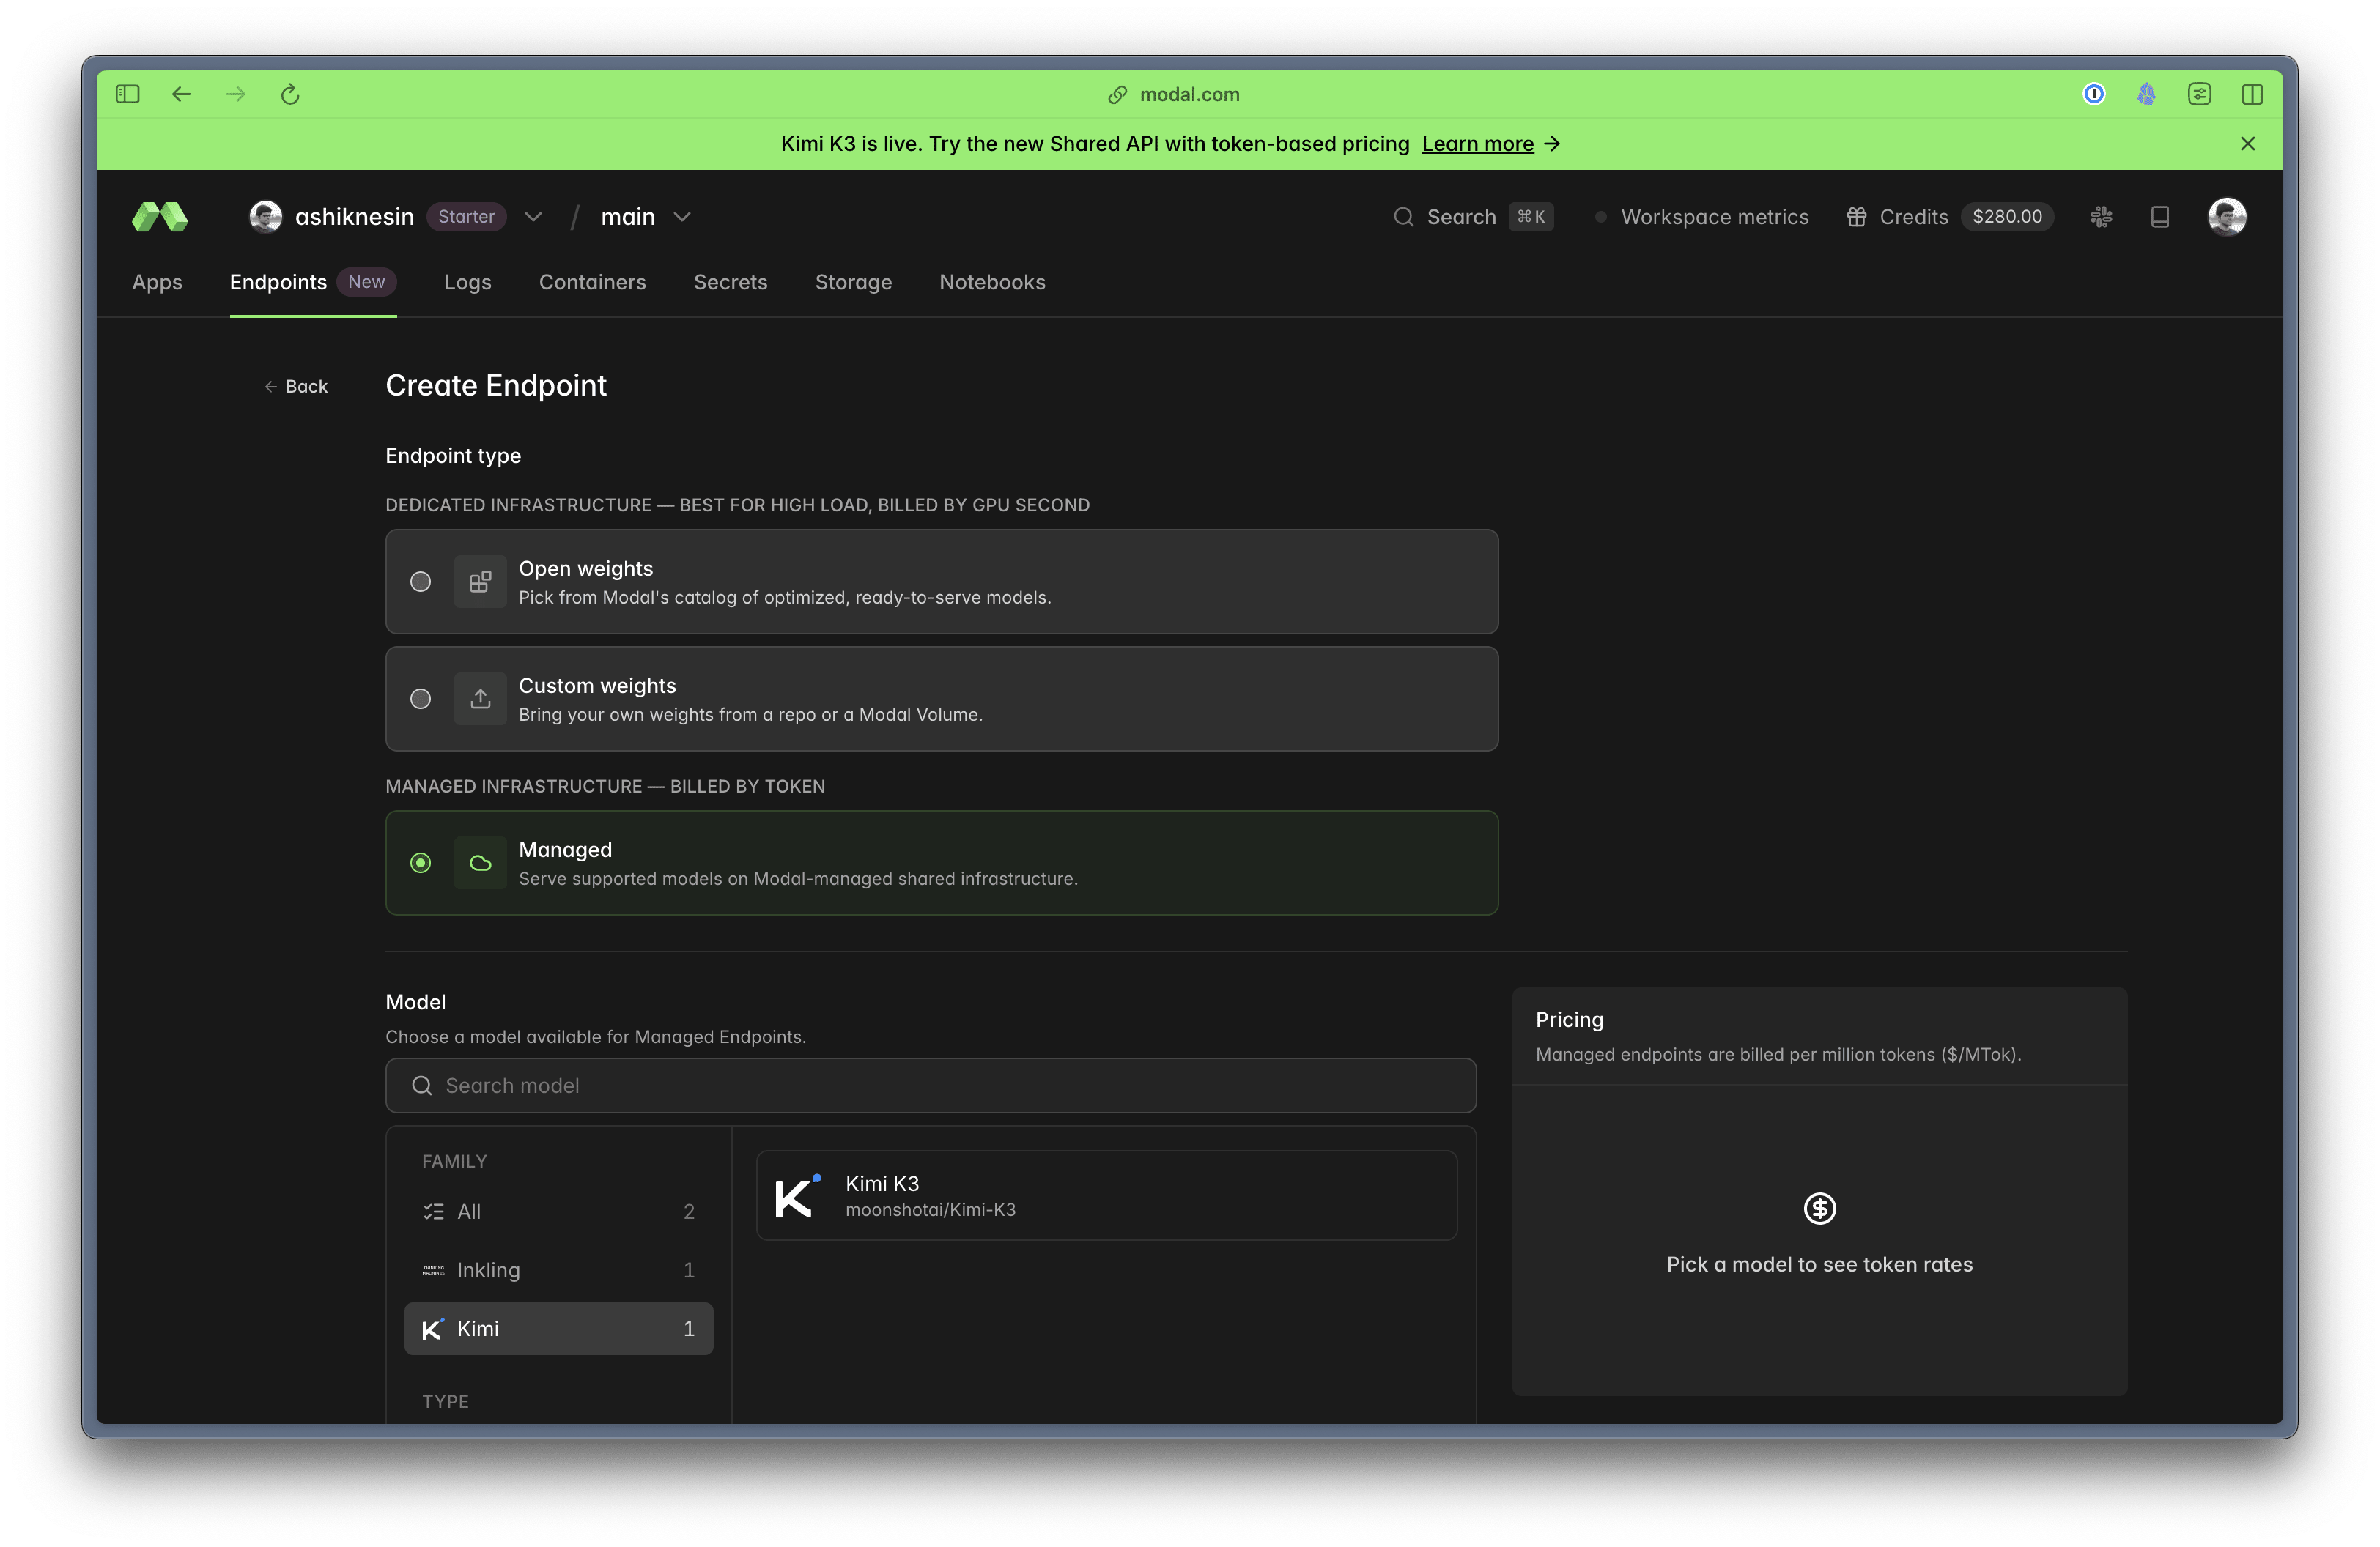Select the Open weights radio option

coord(421,582)
